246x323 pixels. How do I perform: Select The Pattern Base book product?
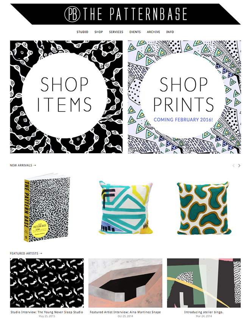(47, 207)
